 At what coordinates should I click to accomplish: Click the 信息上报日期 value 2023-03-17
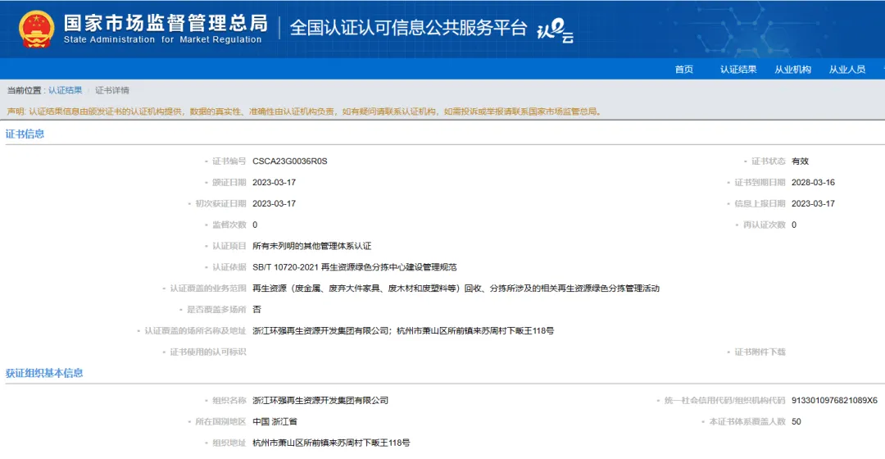[x=813, y=204]
